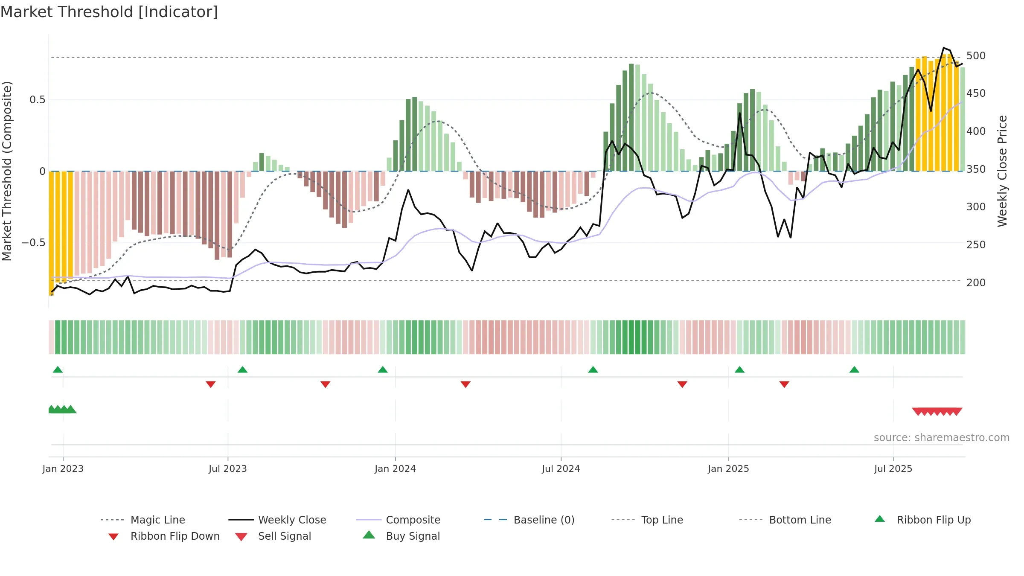1024x576 pixels.
Task: Click the Jul 2025 x-axis label
Action: (x=893, y=468)
